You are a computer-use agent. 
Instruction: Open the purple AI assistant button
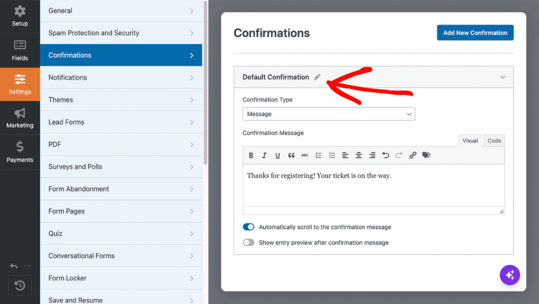510,275
